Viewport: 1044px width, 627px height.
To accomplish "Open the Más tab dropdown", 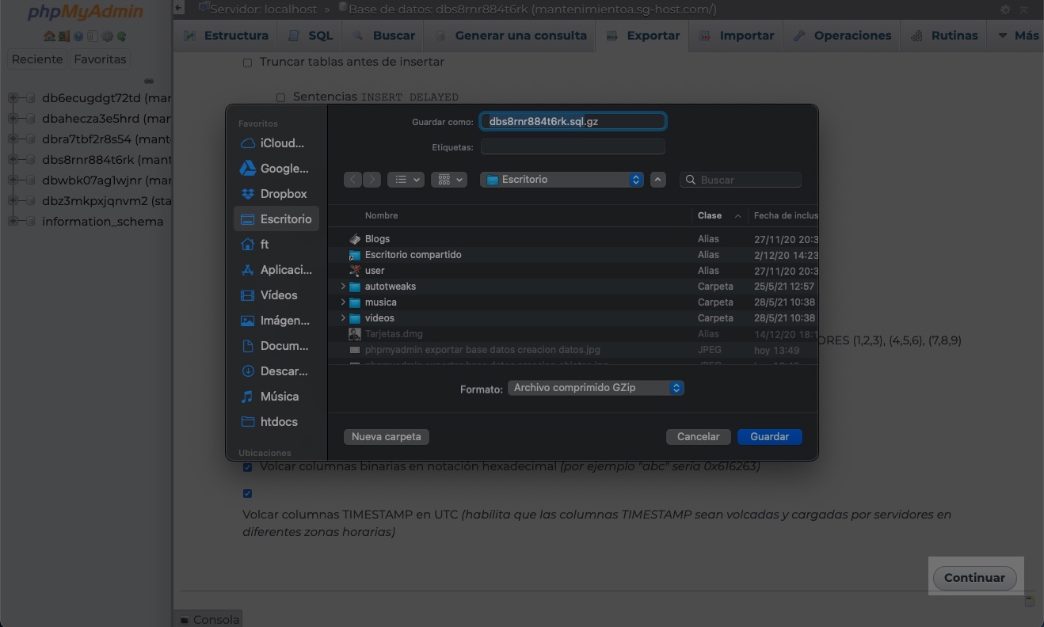I will (1018, 36).
